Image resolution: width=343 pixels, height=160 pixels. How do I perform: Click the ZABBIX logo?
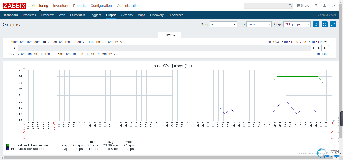point(14,6)
